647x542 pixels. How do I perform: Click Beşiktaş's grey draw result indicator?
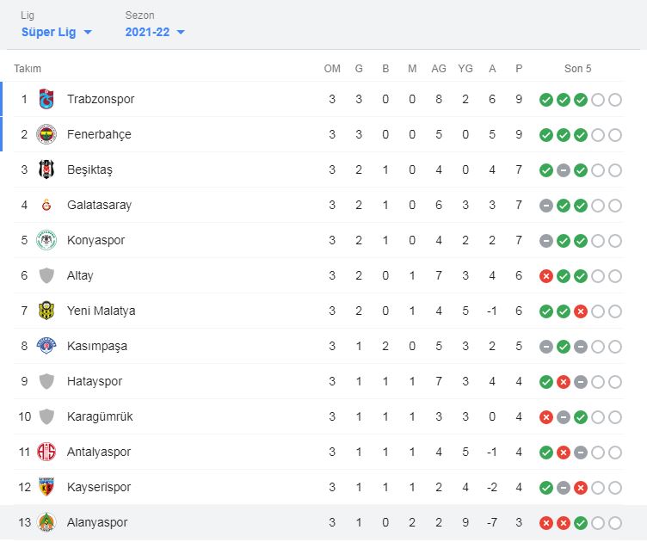pyautogui.click(x=563, y=169)
